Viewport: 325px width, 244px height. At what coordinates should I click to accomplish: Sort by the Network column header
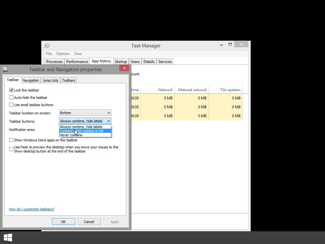[x=158, y=90]
